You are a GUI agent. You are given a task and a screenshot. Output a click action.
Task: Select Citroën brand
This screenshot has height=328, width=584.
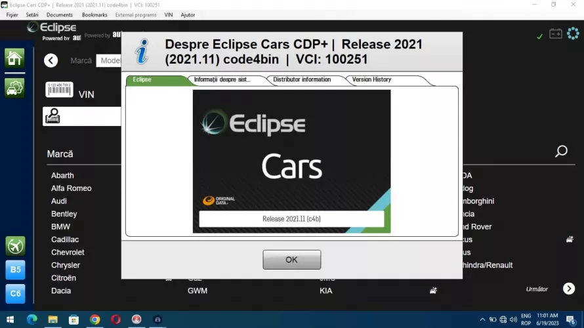[x=64, y=278]
